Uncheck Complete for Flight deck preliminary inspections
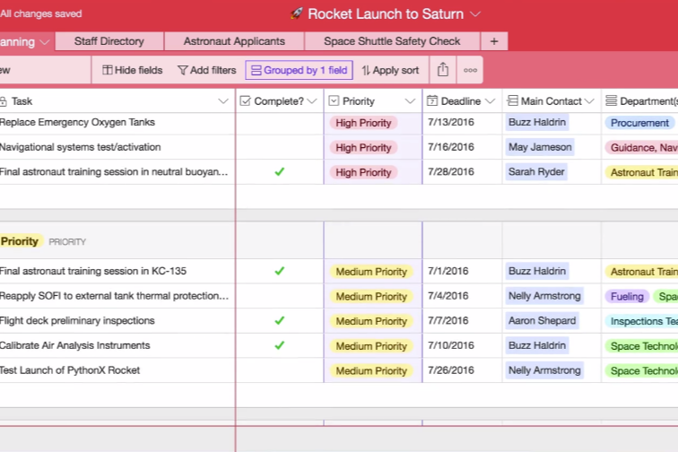Screen dimensions: 678x452 point(279,321)
